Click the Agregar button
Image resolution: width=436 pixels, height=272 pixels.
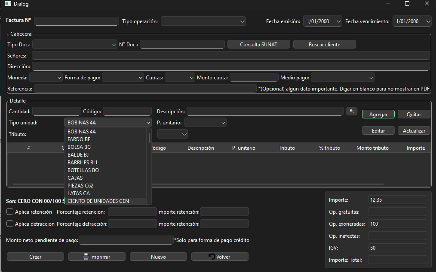click(x=378, y=115)
